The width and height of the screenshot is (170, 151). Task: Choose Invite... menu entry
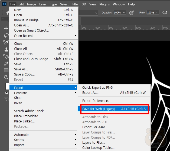click(x=43, y=103)
